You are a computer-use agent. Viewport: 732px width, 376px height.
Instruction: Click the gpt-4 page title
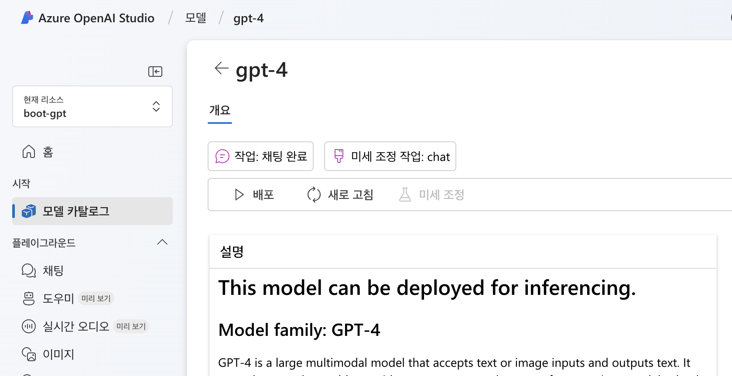coord(262,70)
